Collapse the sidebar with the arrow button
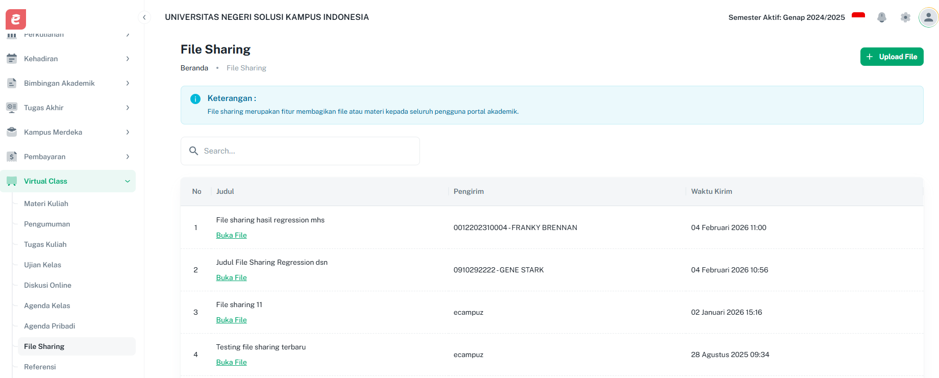This screenshot has height=378, width=939. coord(144,17)
